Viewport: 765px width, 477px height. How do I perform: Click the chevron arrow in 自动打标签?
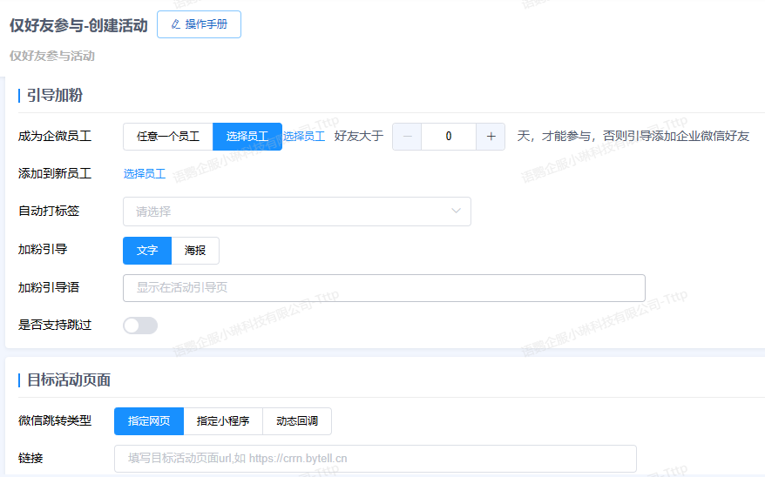tap(456, 212)
